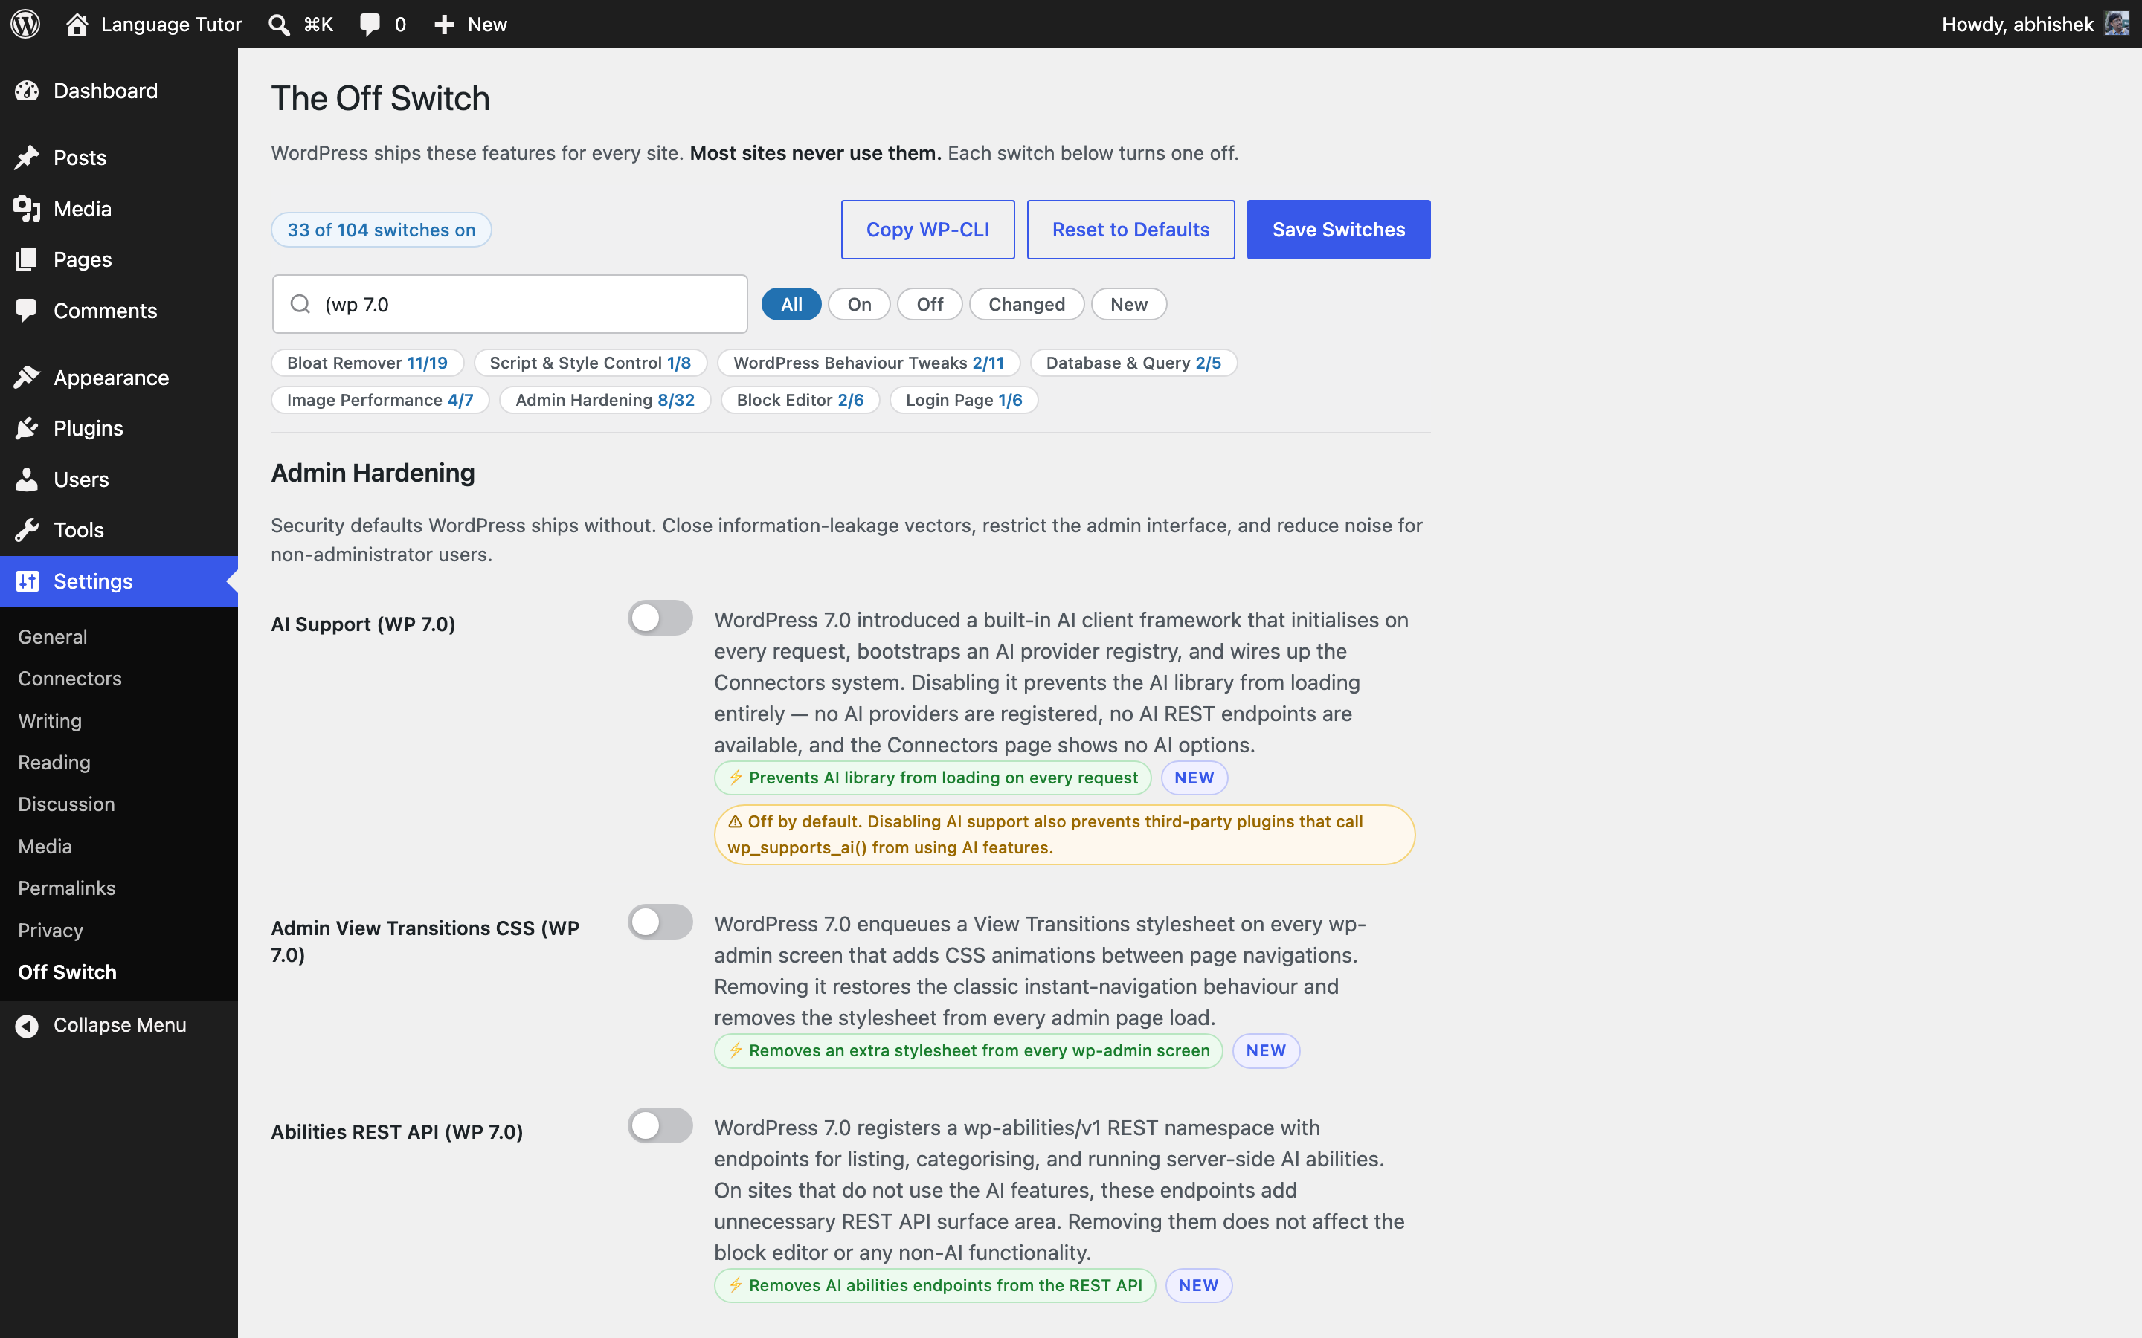Open the Off Switch submenu item
This screenshot has height=1338, width=2142.
pyautogui.click(x=67, y=972)
